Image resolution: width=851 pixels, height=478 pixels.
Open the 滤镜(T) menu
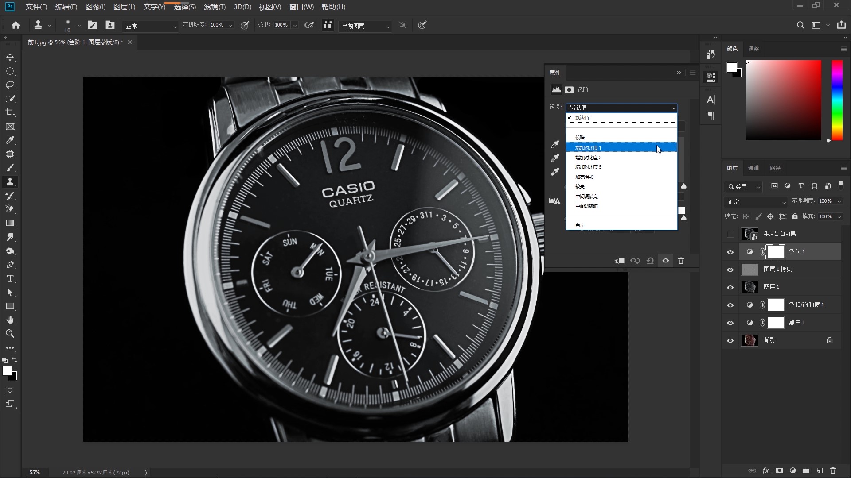[x=215, y=7]
